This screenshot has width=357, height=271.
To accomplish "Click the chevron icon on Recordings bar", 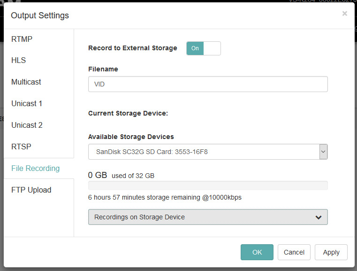I will (319, 217).
